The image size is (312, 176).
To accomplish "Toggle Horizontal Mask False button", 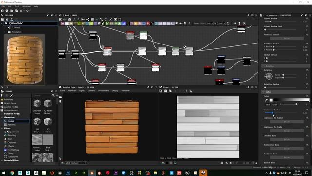I will (x=287, y=149).
